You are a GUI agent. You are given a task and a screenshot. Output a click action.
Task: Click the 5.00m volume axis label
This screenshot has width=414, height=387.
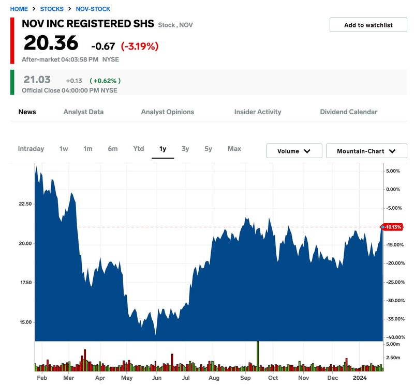[x=393, y=344]
